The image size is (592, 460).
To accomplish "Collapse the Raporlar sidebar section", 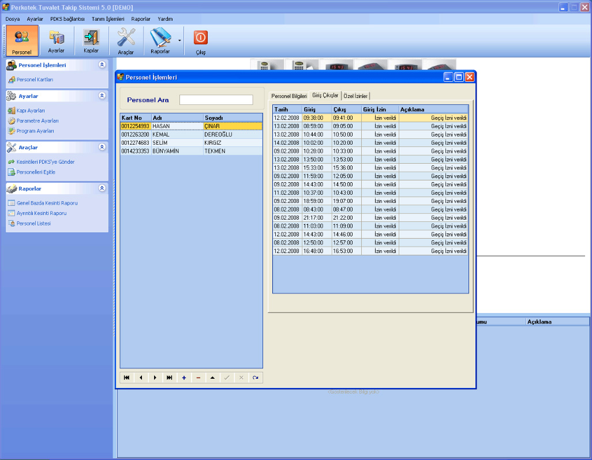I will 102,188.
